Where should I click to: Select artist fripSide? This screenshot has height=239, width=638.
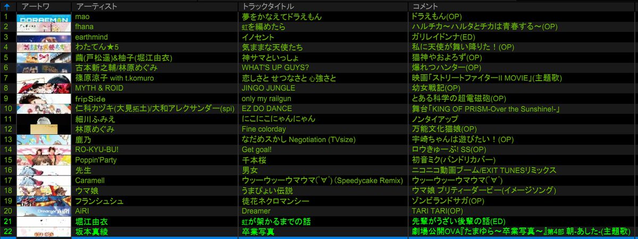91,99
